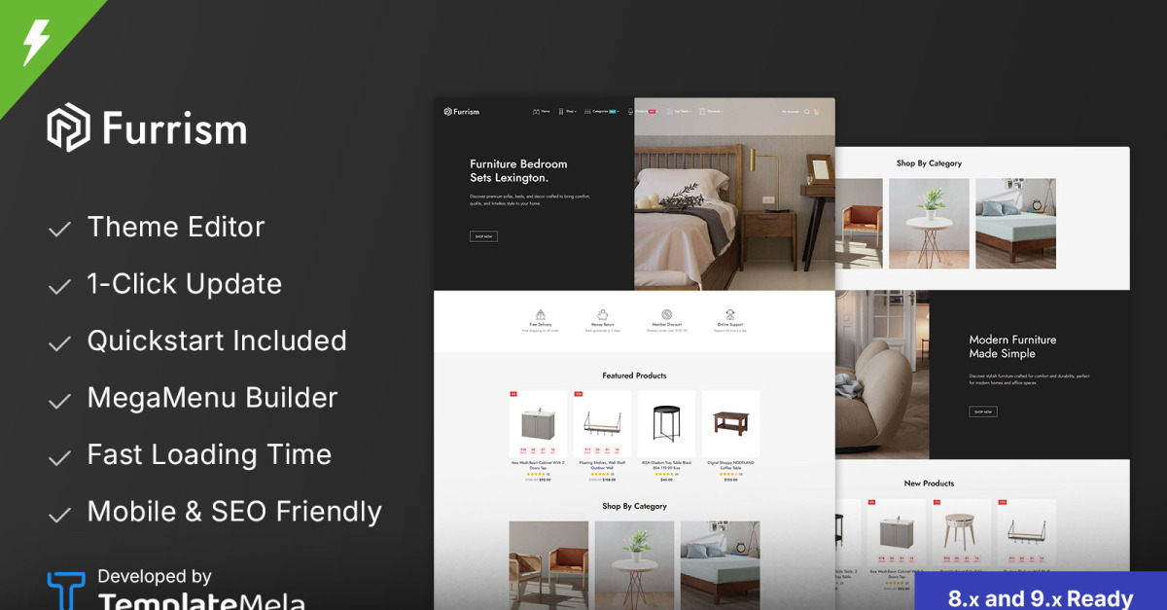Screen dimensions: 1167x610
Task: Open the wooden coffee table product
Action: pos(730,424)
